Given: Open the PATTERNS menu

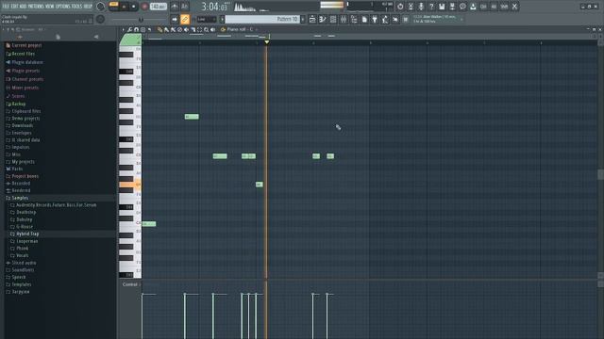Looking at the screenshot, I should tap(36, 7).
